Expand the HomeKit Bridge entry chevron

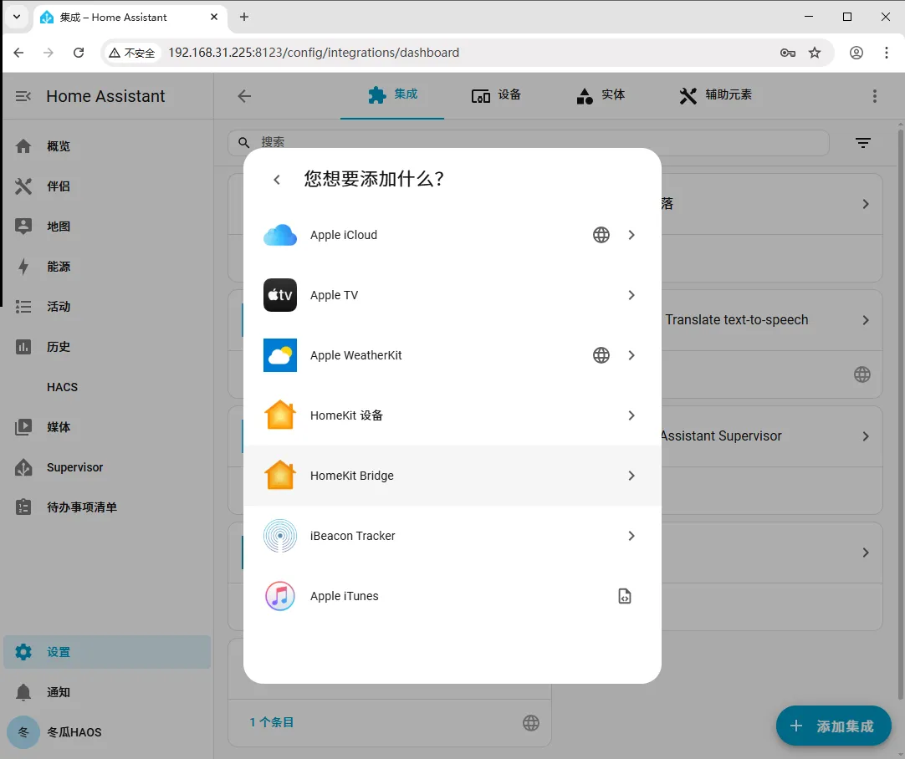[x=631, y=476]
